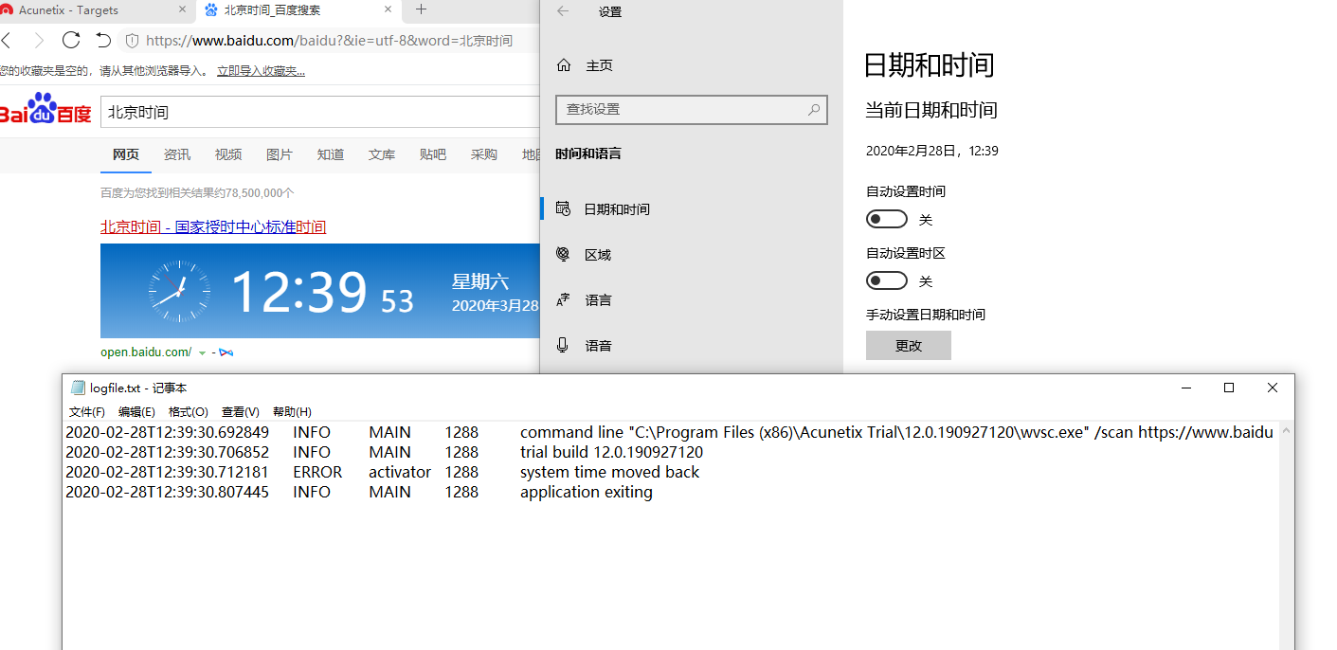Maximize the logfile.txt Notepad window
1337x650 pixels.
[x=1229, y=388]
